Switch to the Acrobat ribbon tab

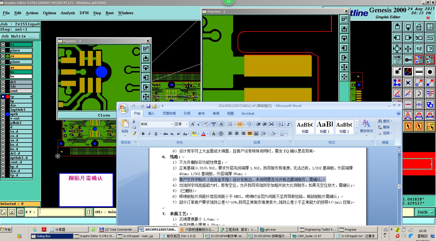(248, 113)
